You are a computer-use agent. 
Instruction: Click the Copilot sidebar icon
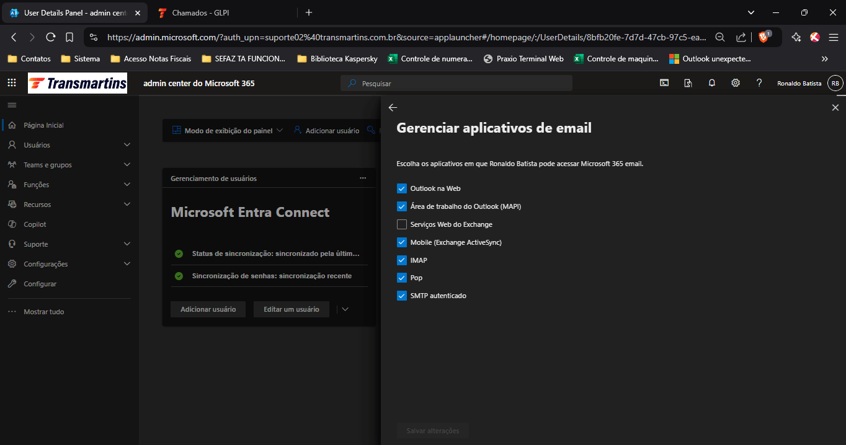point(12,224)
